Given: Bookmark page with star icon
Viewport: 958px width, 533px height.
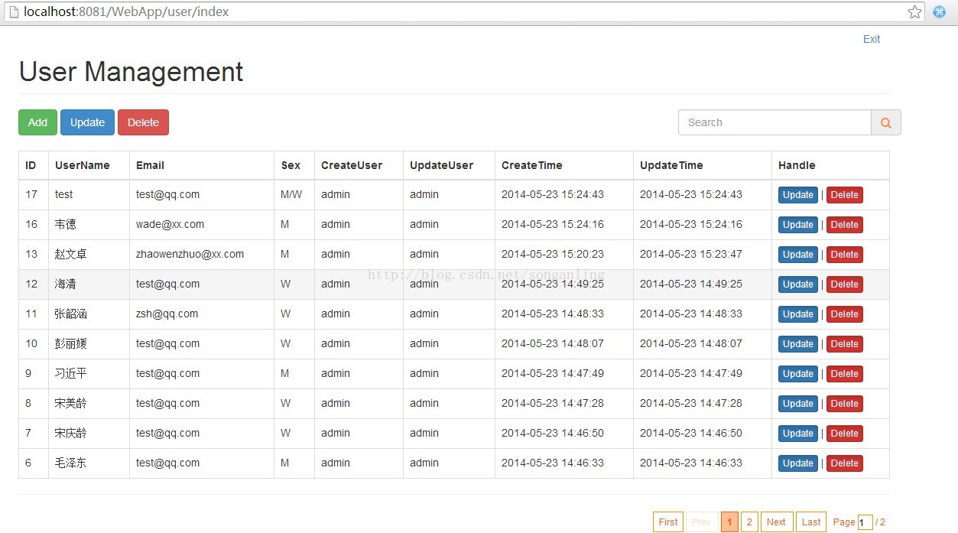Looking at the screenshot, I should tap(914, 12).
